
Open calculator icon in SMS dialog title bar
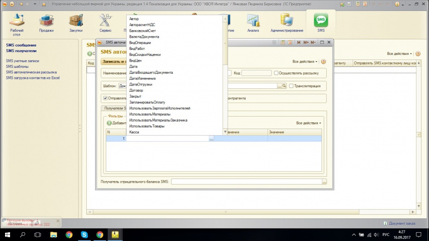click(283, 42)
